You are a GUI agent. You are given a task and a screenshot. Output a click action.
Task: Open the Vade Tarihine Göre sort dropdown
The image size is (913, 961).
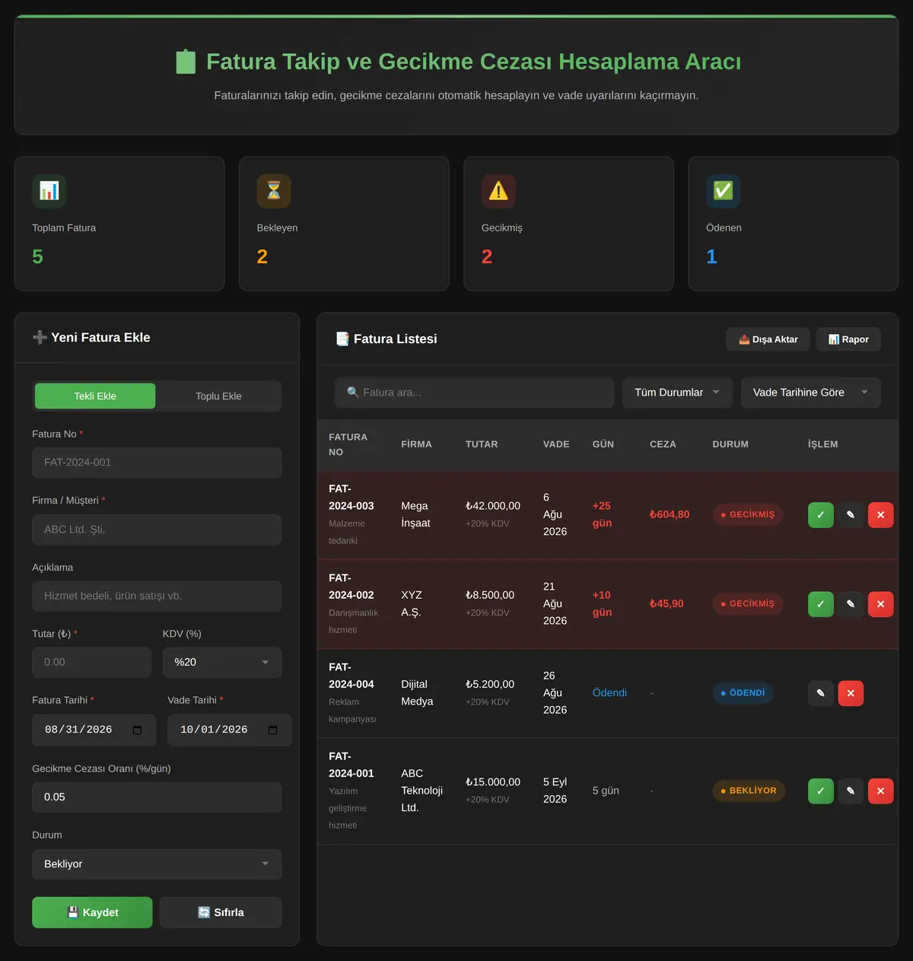pyautogui.click(x=811, y=393)
